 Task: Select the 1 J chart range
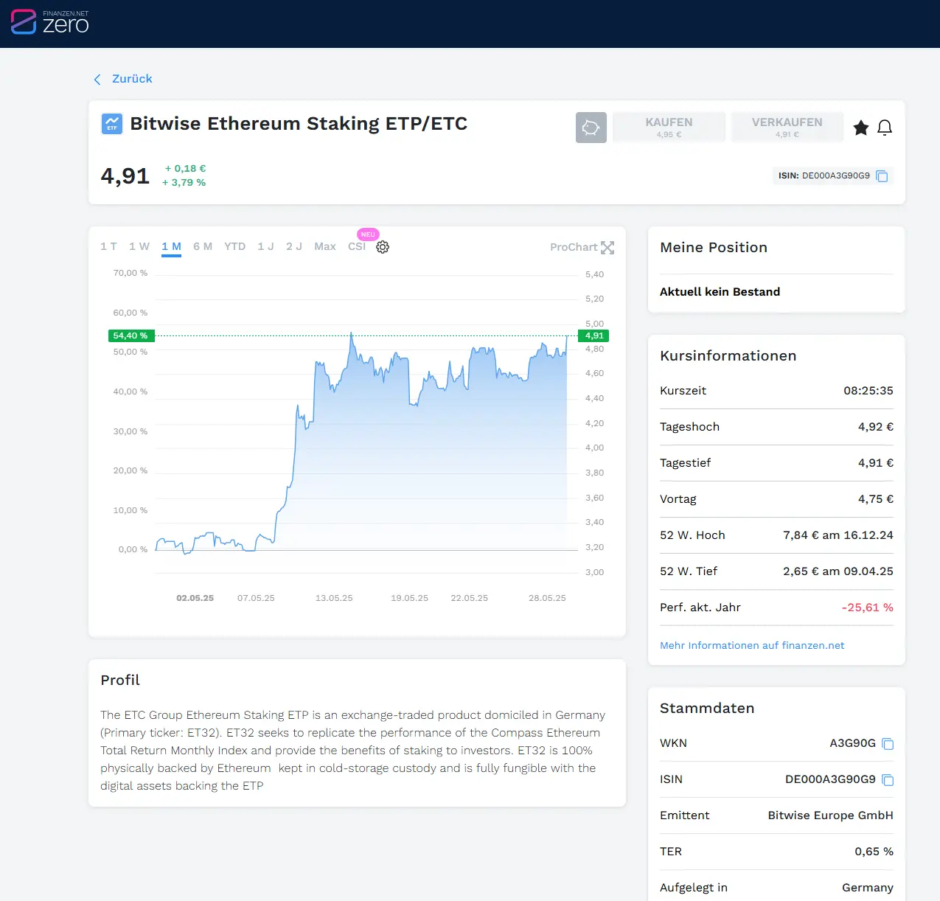pyautogui.click(x=265, y=246)
